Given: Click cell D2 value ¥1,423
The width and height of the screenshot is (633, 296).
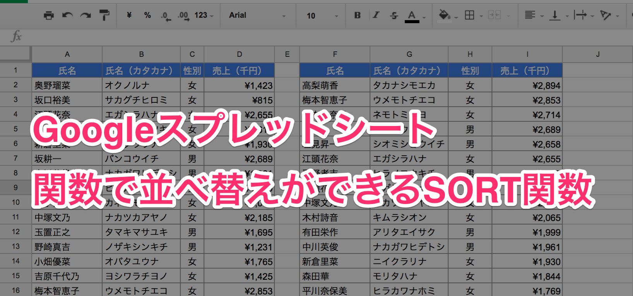Looking at the screenshot, I should pyautogui.click(x=240, y=85).
